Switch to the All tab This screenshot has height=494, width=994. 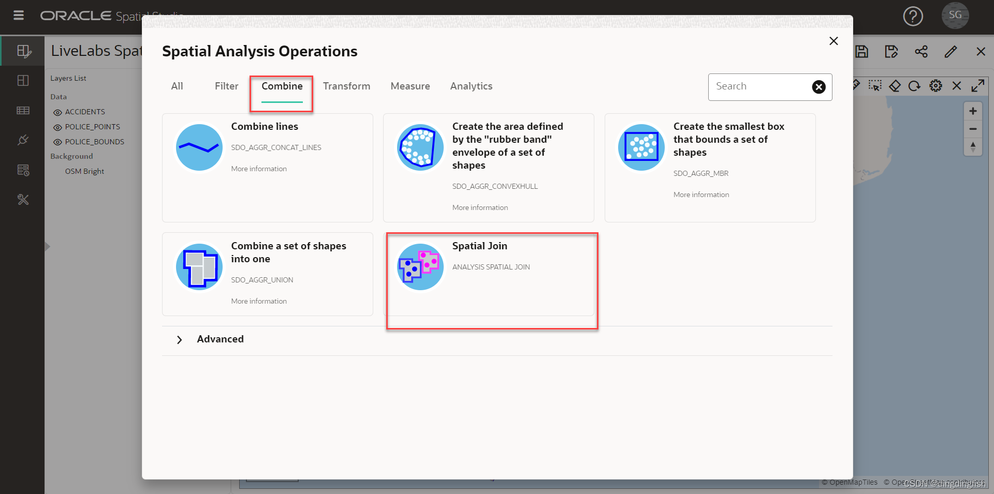pos(177,86)
